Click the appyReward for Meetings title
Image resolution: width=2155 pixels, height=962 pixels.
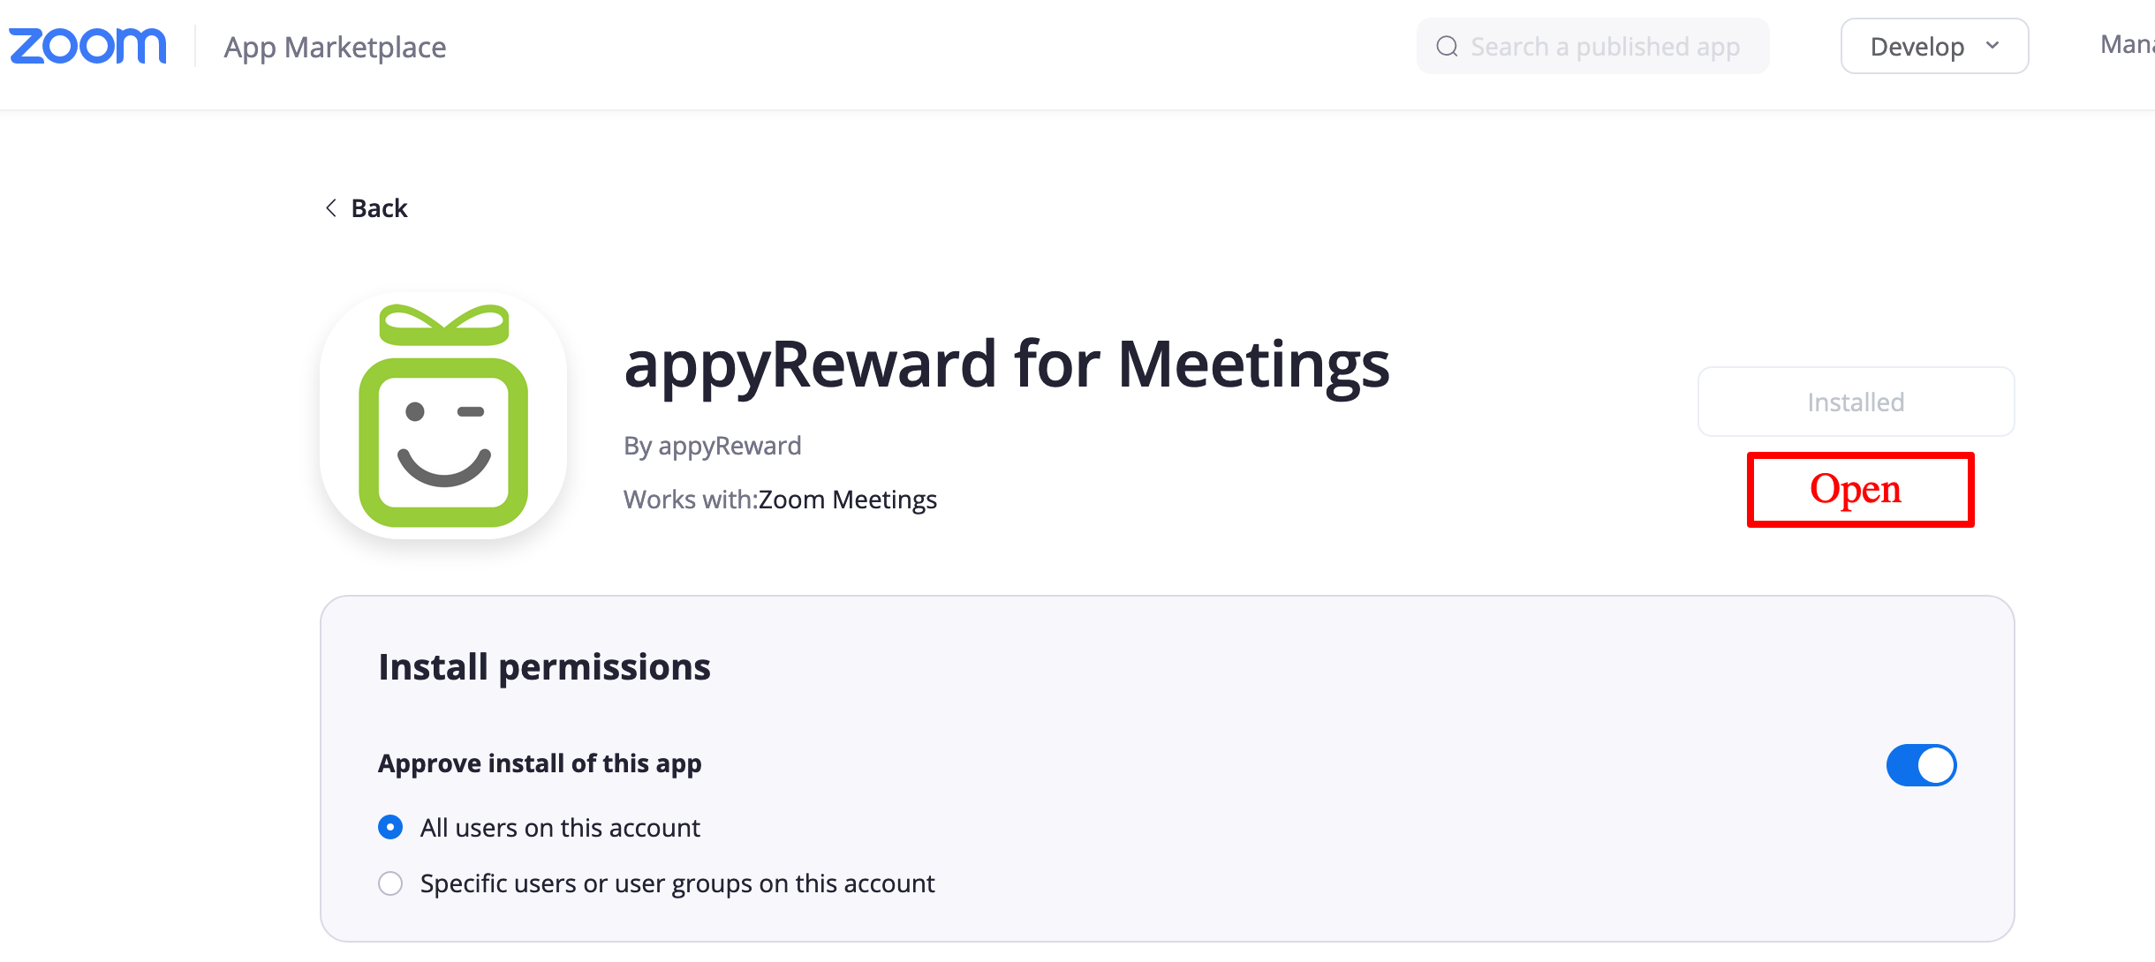click(x=1007, y=365)
